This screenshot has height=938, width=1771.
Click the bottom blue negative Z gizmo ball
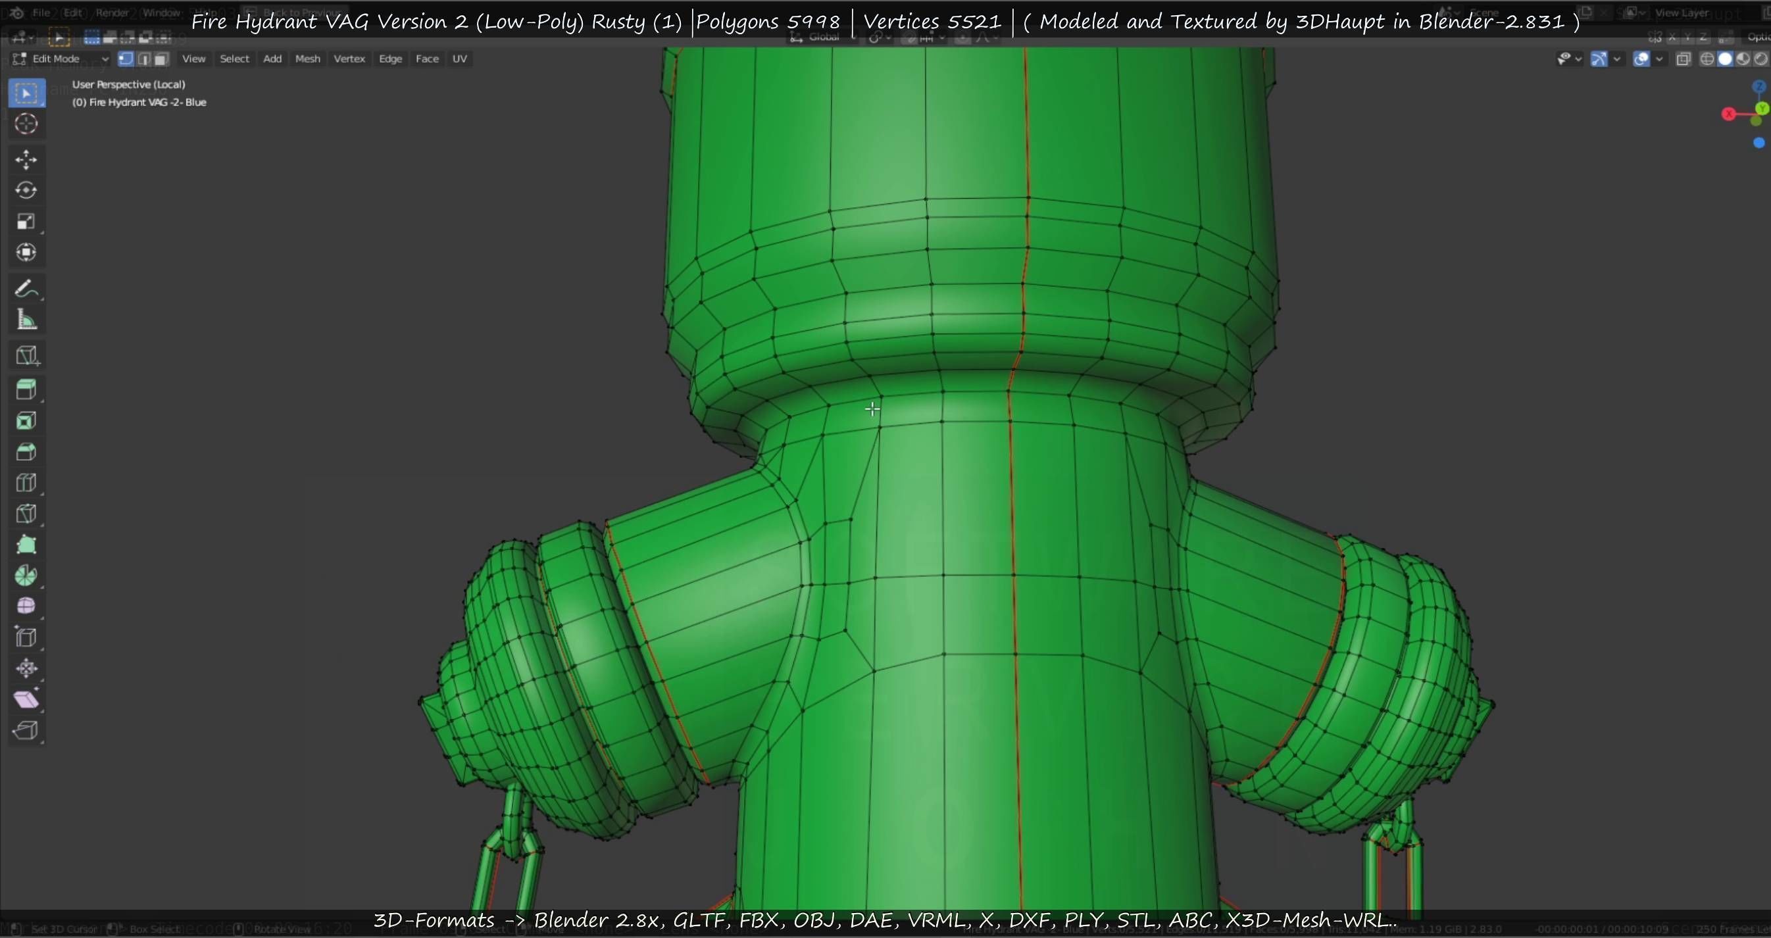(1759, 143)
